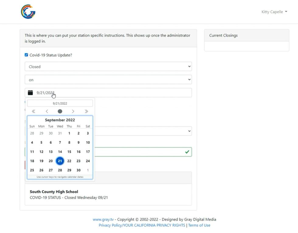Go to previous month arrow
298x233 pixels.
click(x=47, y=111)
